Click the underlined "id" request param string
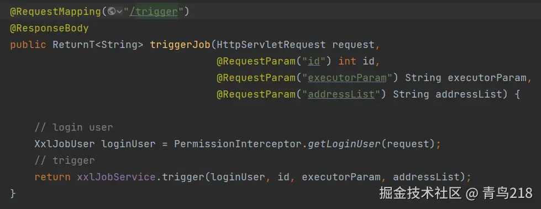Screen dimensions: 541x209 pyautogui.click(x=314, y=61)
